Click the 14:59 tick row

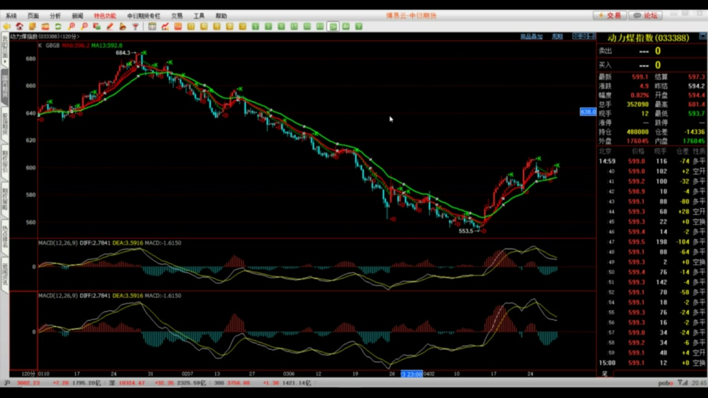(x=652, y=161)
